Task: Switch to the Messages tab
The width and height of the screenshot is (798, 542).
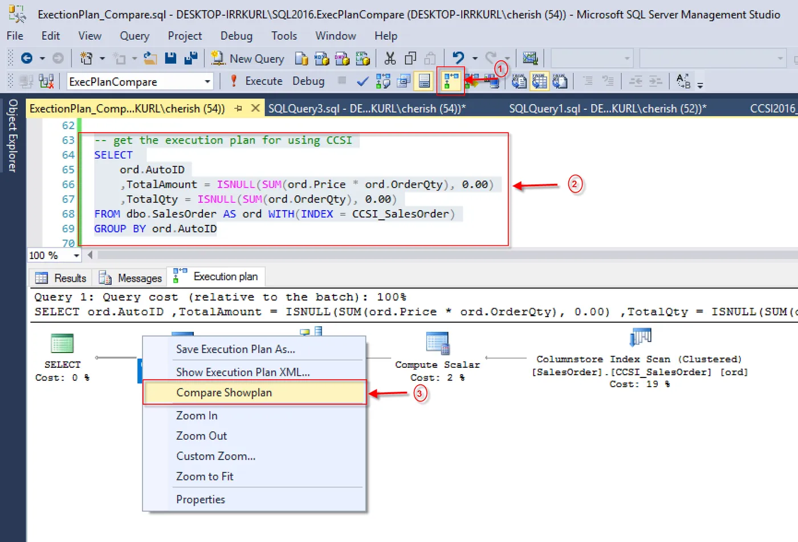Action: point(131,278)
